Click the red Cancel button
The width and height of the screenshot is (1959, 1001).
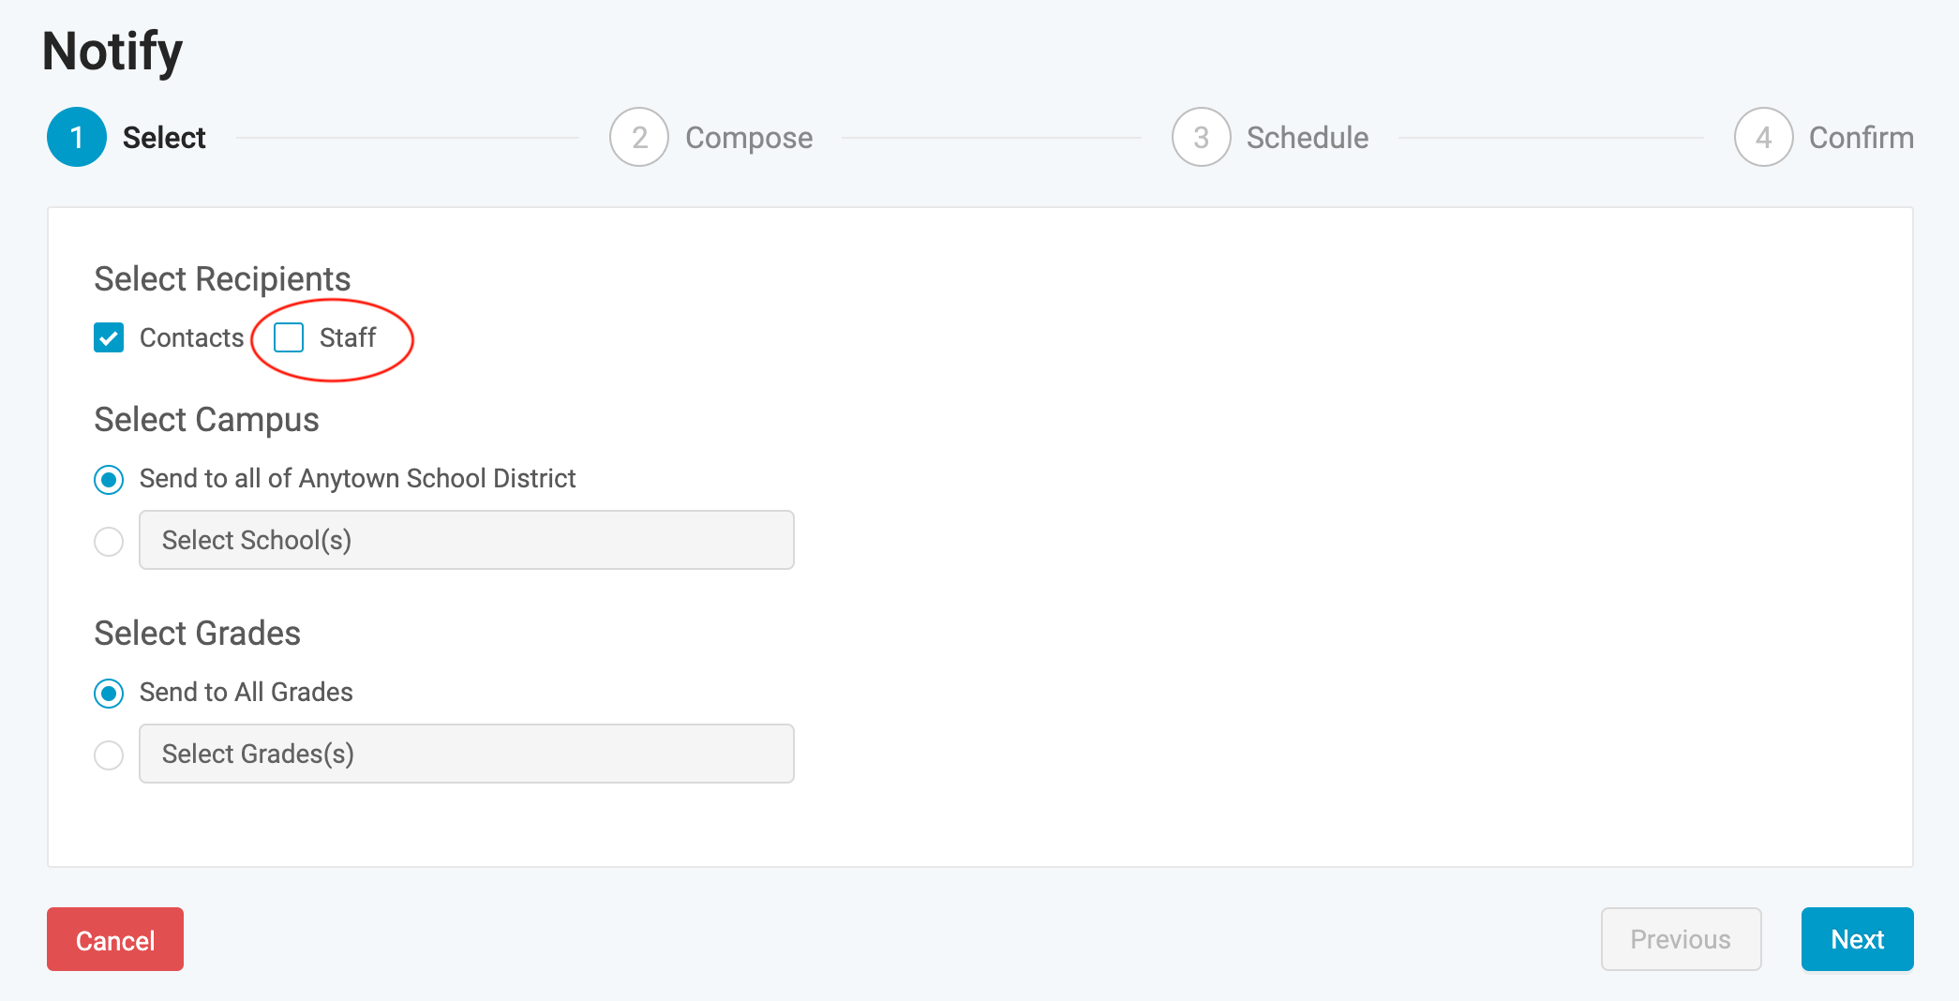[x=115, y=939]
